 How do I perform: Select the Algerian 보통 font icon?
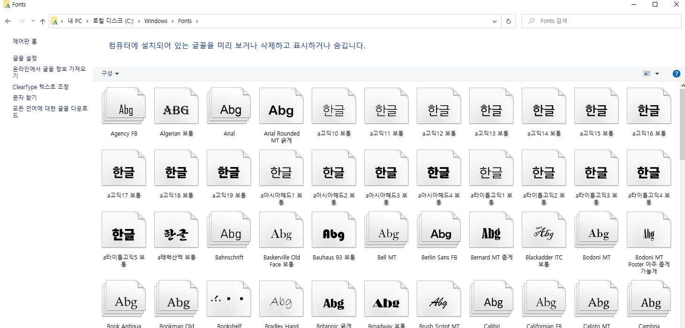pyautogui.click(x=176, y=106)
